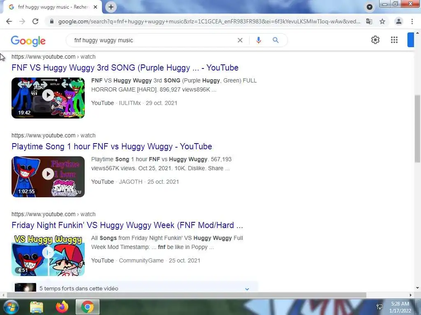Click the vertical scrollbar thumb

click(417, 128)
